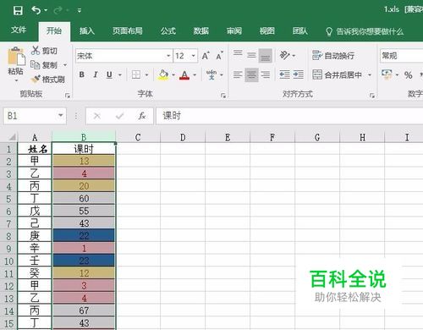423x330 pixels.
Task: Switch to the 页面布局 (Page Layout) tab
Action: point(128,30)
